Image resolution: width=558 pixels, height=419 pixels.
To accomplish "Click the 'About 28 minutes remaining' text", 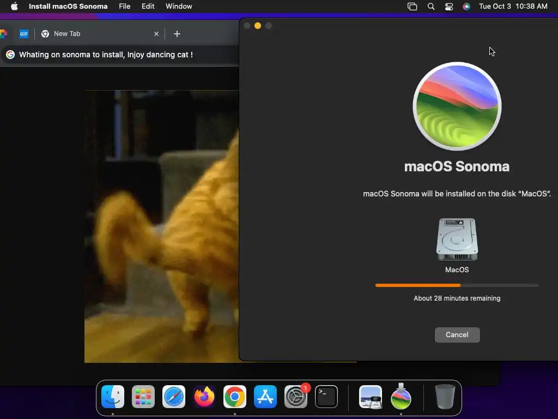I will [x=457, y=298].
